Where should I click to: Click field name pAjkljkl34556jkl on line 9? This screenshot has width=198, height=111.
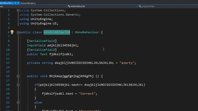(x=62, y=45)
